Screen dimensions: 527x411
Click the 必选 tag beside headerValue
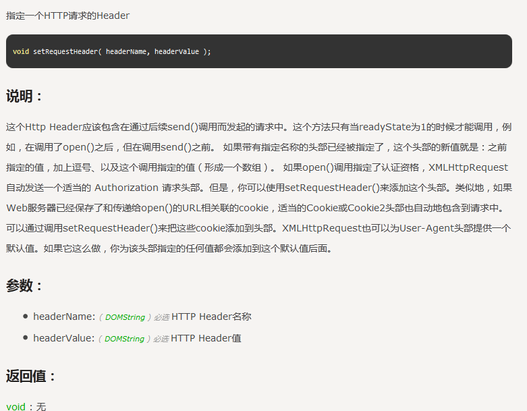click(x=161, y=339)
